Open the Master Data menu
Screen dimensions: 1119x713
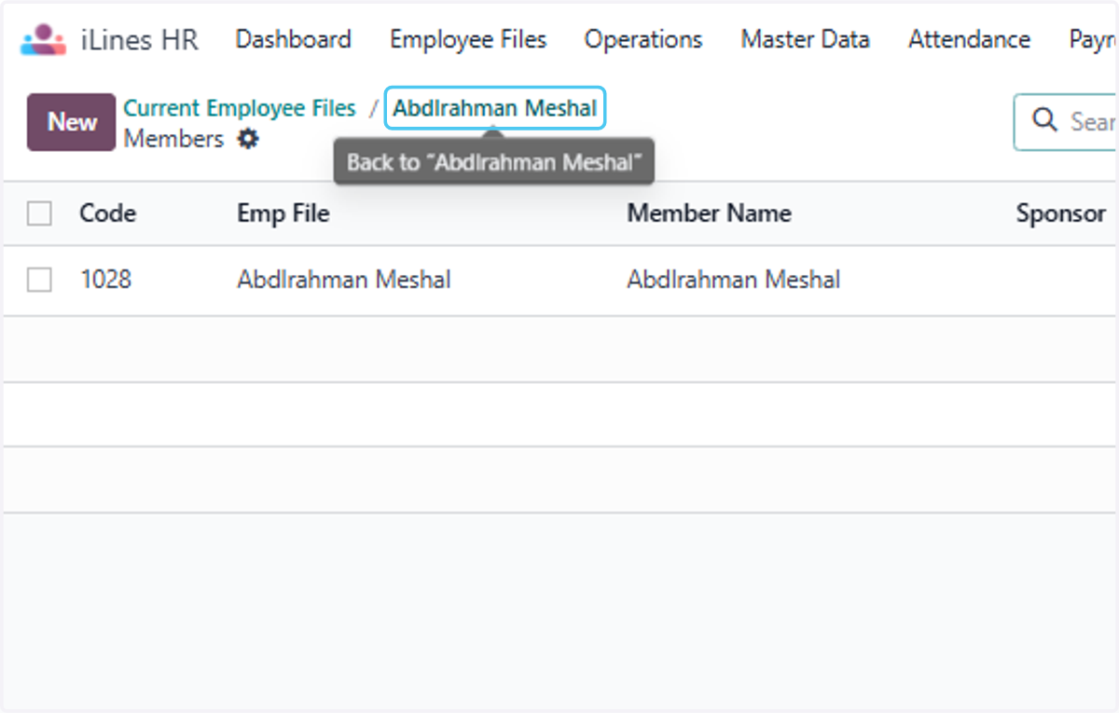(806, 40)
